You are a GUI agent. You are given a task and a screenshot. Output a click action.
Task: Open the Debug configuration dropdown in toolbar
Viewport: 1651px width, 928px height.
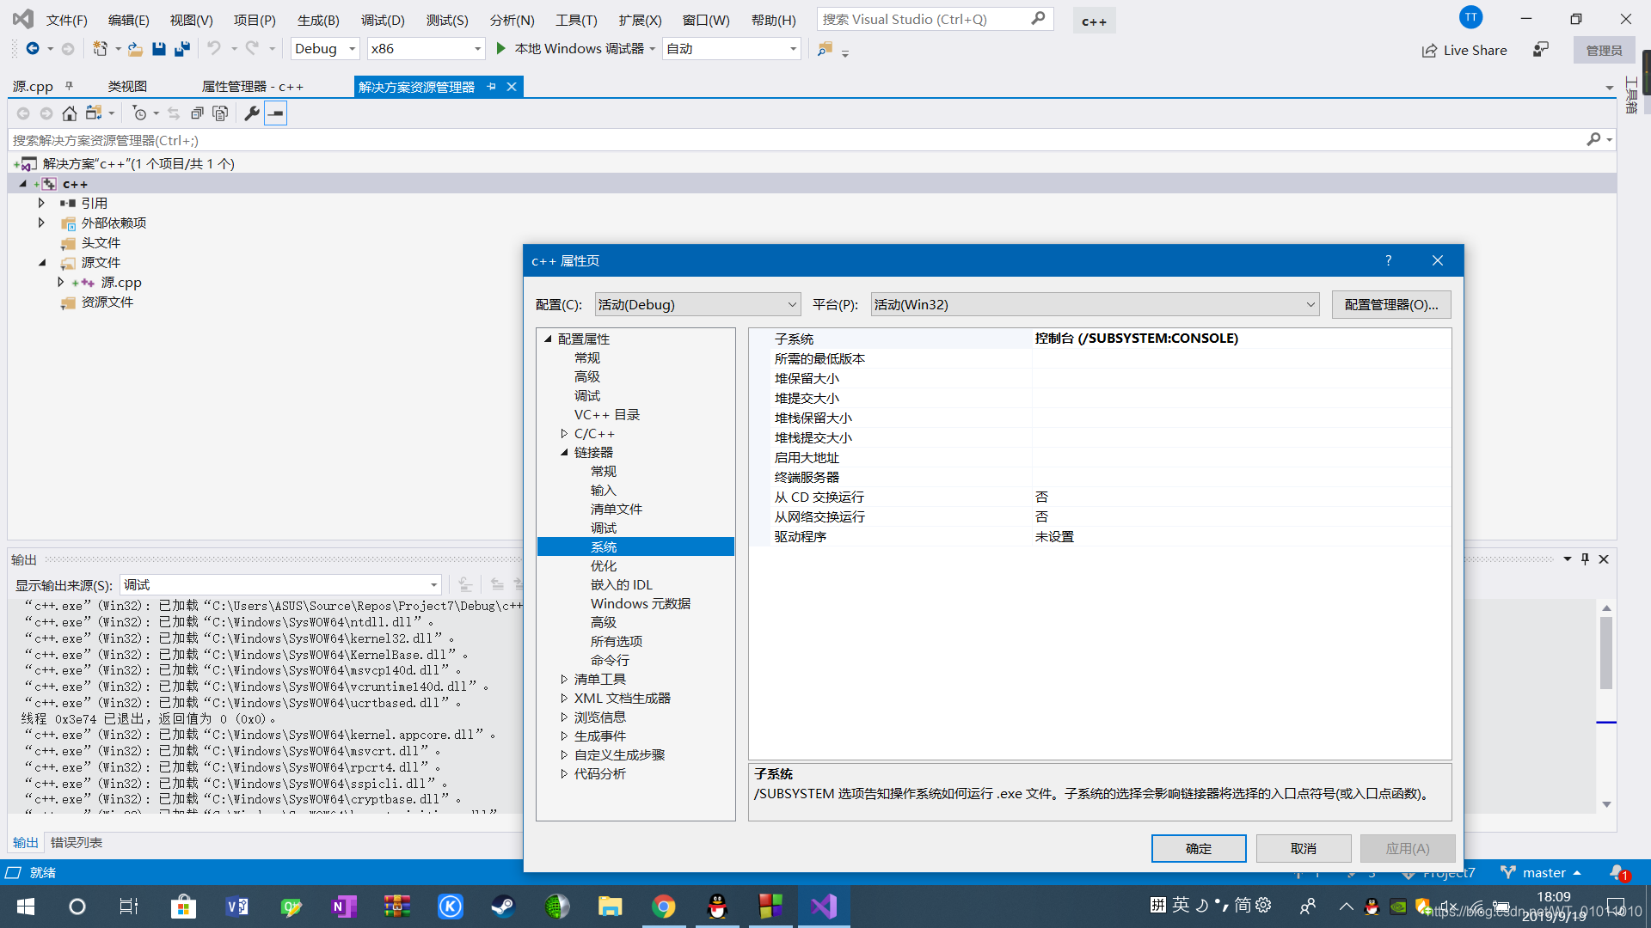pyautogui.click(x=325, y=49)
